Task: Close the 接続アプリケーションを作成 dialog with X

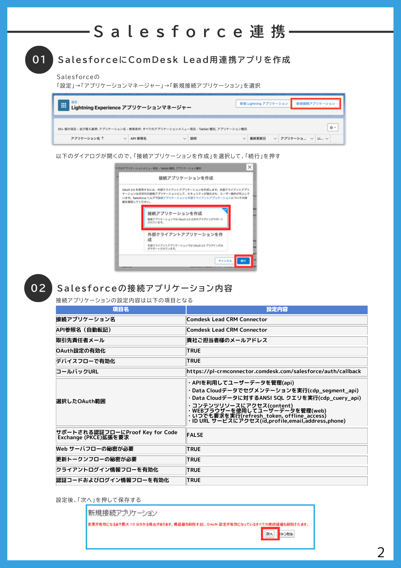Action: coord(249,167)
